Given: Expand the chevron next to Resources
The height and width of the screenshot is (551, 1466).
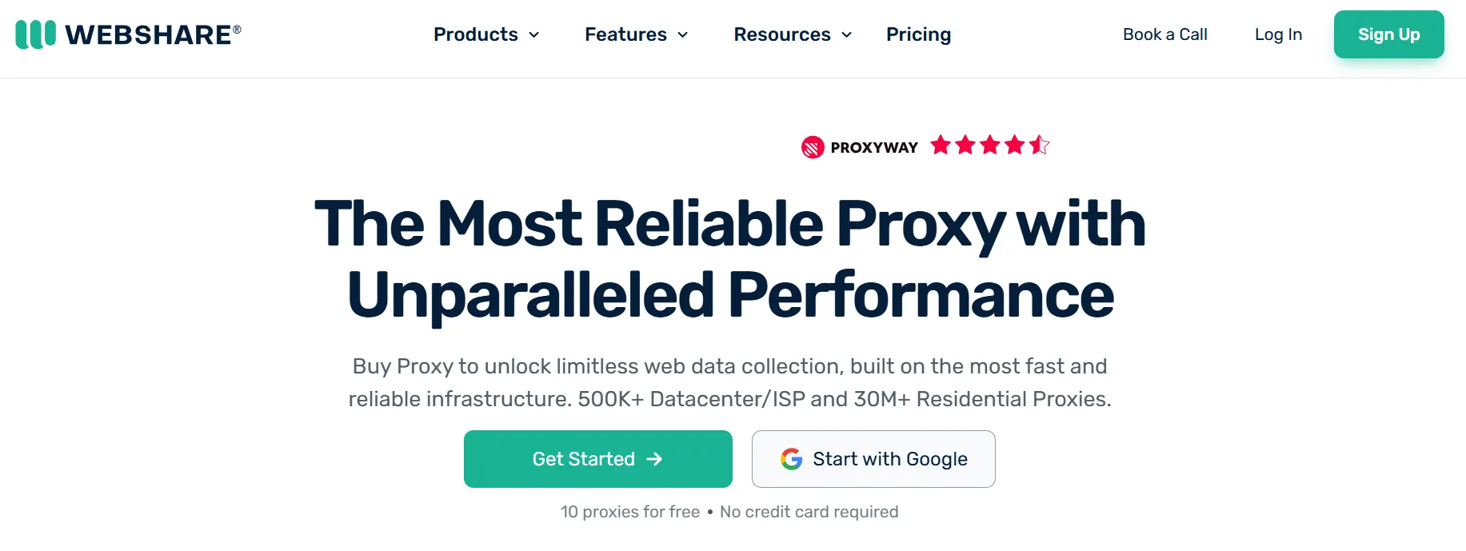Looking at the screenshot, I should point(847,35).
